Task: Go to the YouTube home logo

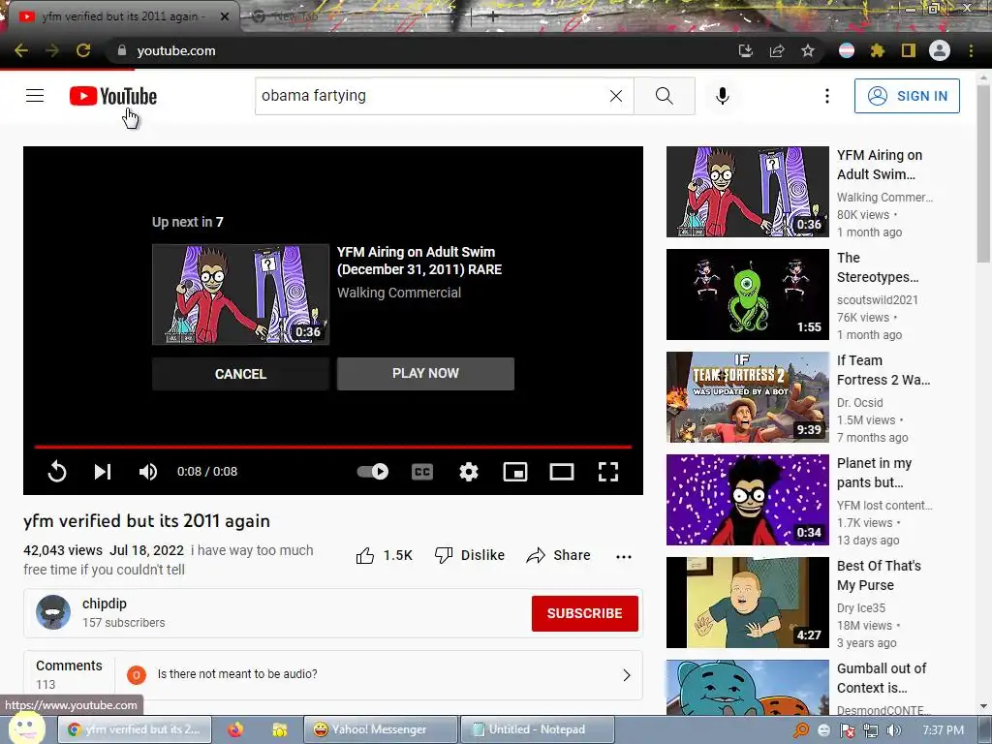Action: click(x=113, y=96)
